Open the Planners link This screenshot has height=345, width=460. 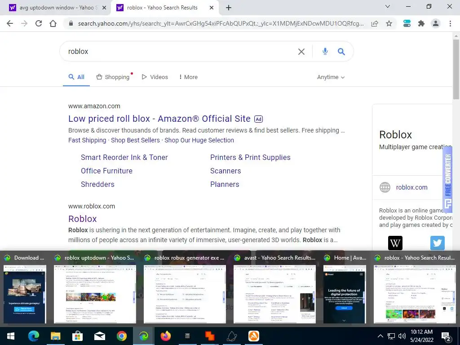225,185
